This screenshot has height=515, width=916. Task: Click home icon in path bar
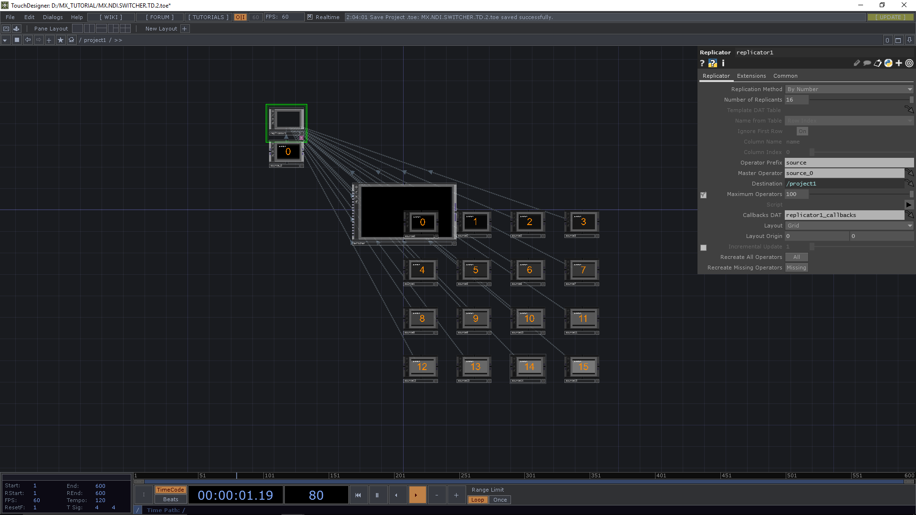point(72,40)
